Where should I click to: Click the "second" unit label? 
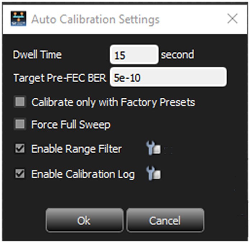click(177, 55)
